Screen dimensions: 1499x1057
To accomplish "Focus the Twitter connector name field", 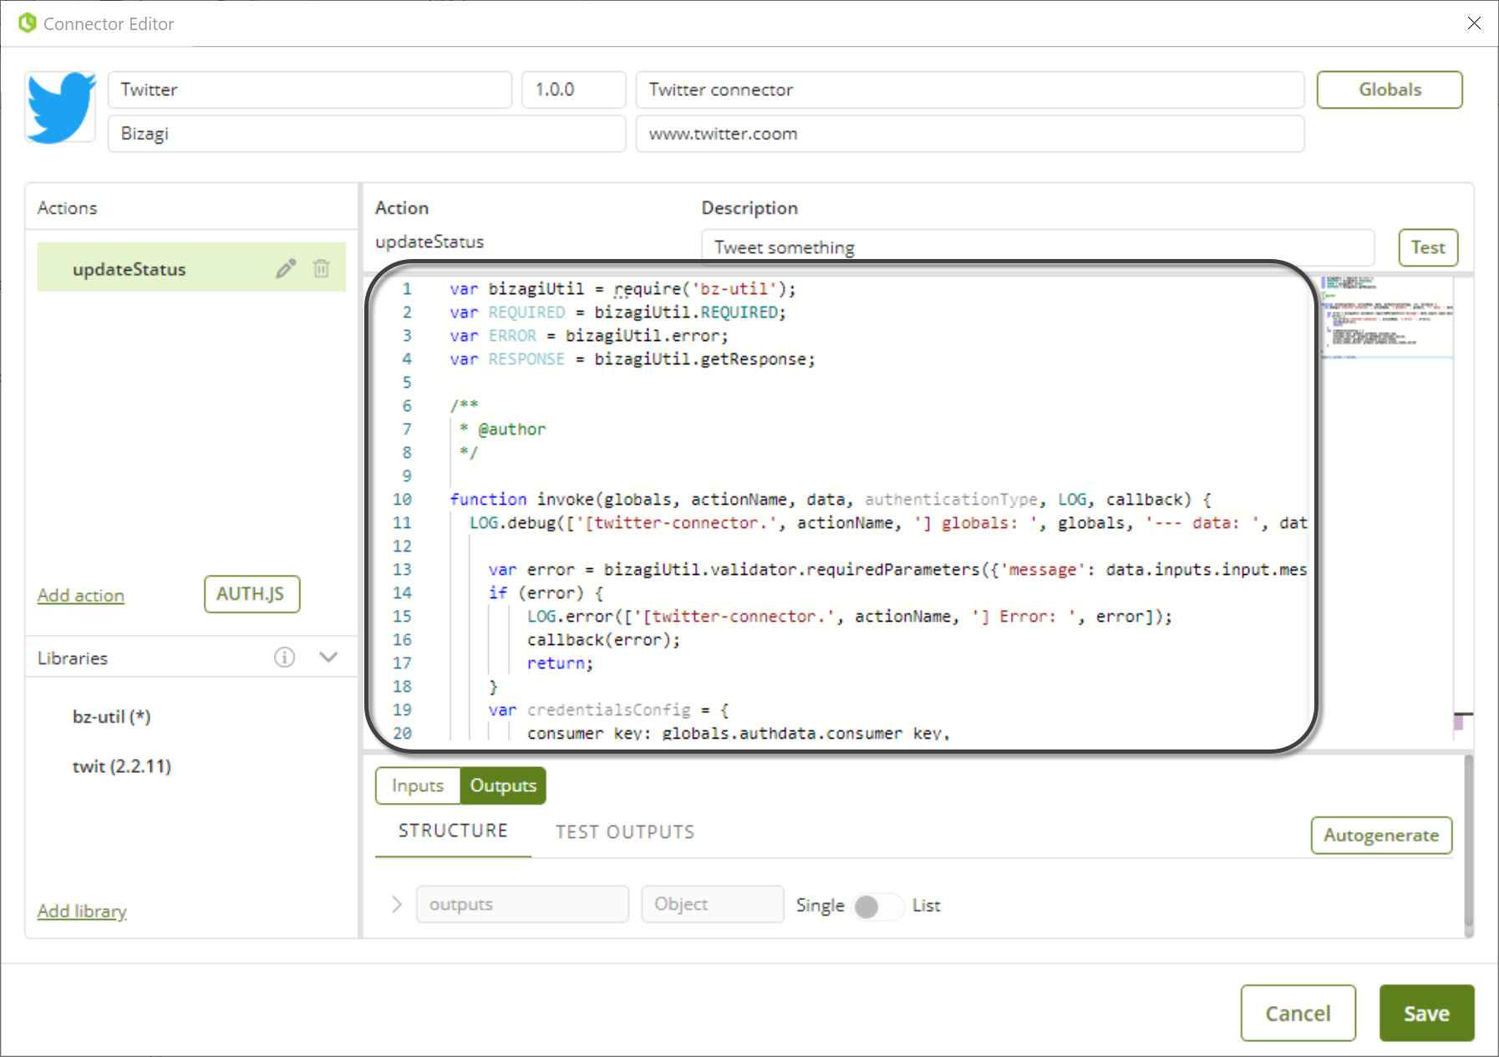I will [x=310, y=89].
